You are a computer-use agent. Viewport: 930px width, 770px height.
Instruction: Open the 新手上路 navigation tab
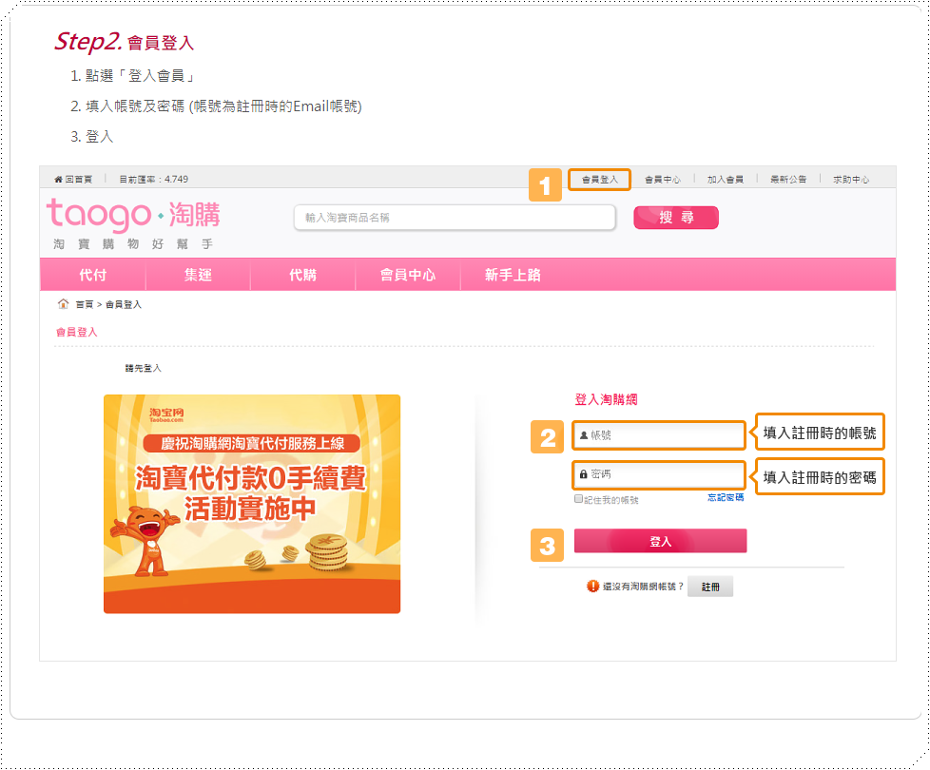(513, 275)
